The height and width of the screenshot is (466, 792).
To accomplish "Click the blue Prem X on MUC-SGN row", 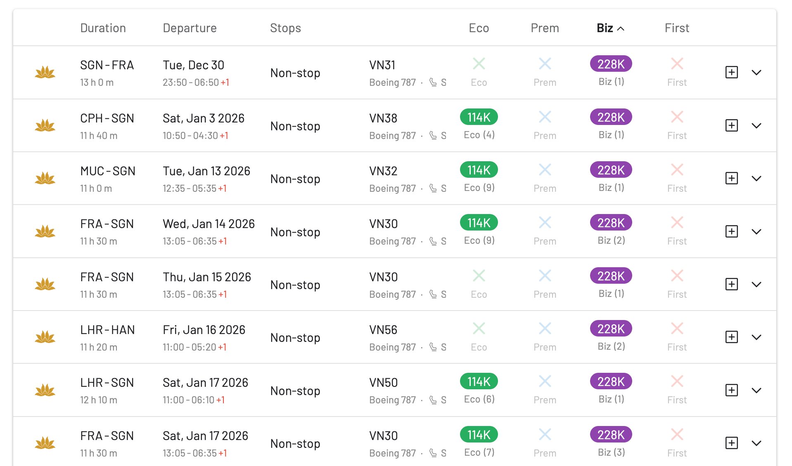I will 545,169.
